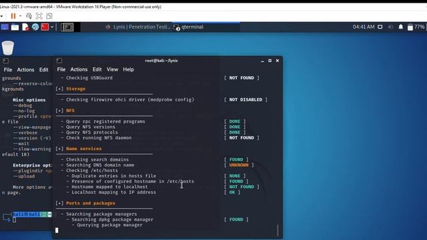
Task: Click the clock showing 04:41 AM
Action: [x=364, y=27]
